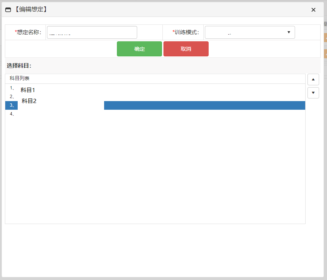327x280 pixels.
Task: Click the 训练模式 field label
Action: [186, 32]
